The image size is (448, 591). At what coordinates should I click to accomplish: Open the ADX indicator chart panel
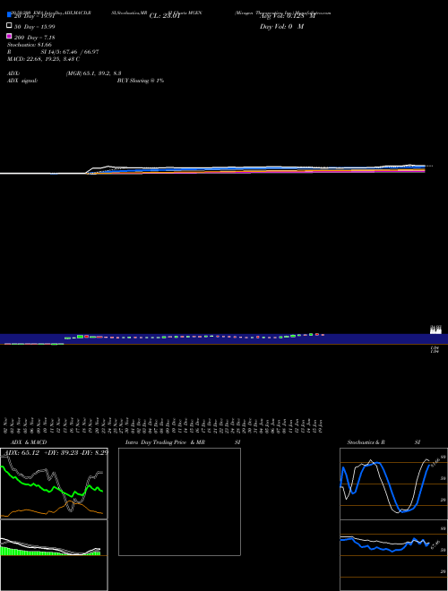tap(54, 484)
